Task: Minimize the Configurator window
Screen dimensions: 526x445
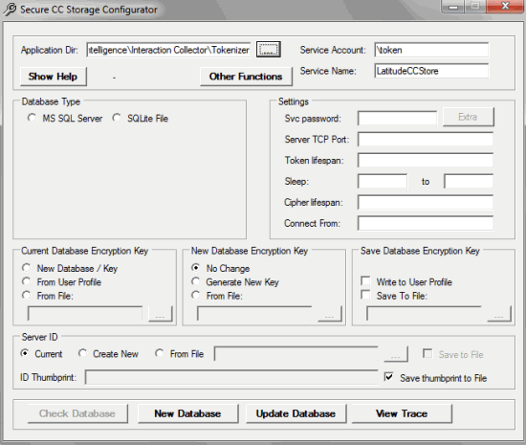Action: (x=453, y=7)
